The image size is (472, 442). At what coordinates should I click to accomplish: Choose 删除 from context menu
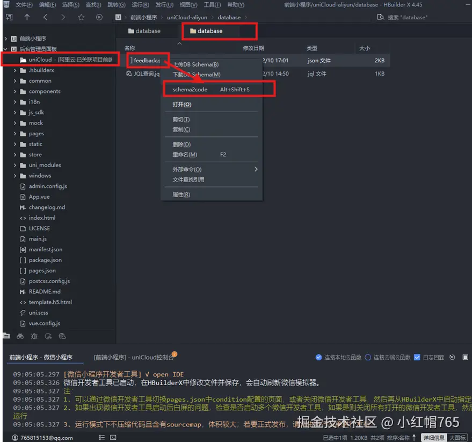[212, 144]
